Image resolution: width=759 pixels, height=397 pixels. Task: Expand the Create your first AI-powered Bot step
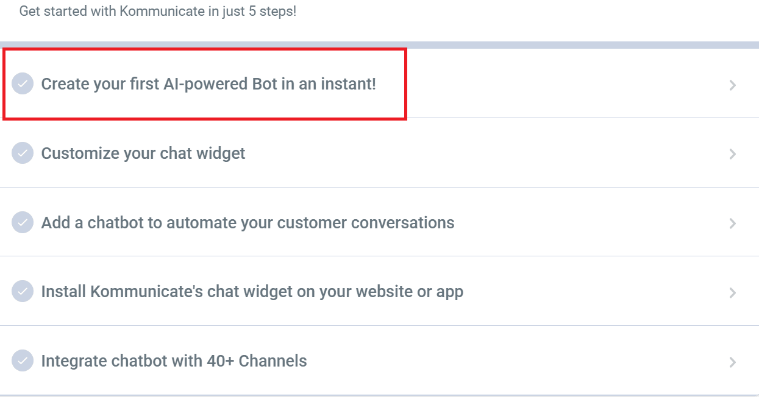[x=732, y=85]
